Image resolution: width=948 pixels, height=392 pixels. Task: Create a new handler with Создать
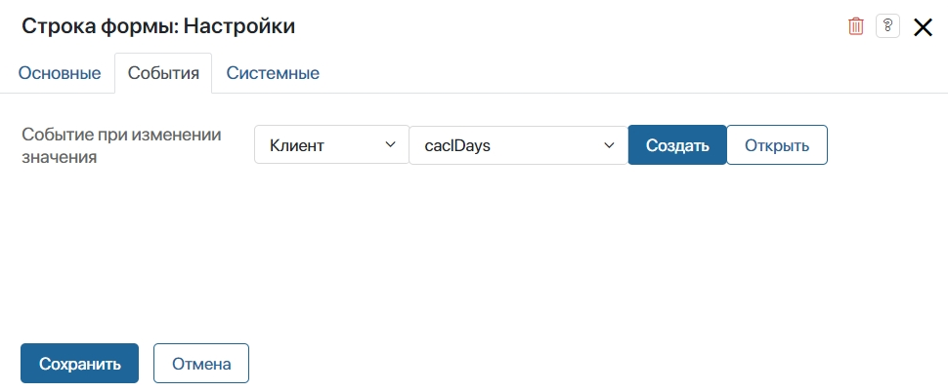tap(677, 144)
